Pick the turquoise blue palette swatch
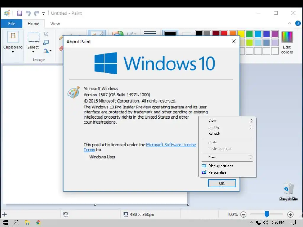The height and width of the screenshot is (227, 303). tap(258, 34)
